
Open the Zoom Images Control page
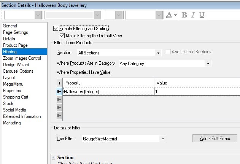[x=22, y=58]
